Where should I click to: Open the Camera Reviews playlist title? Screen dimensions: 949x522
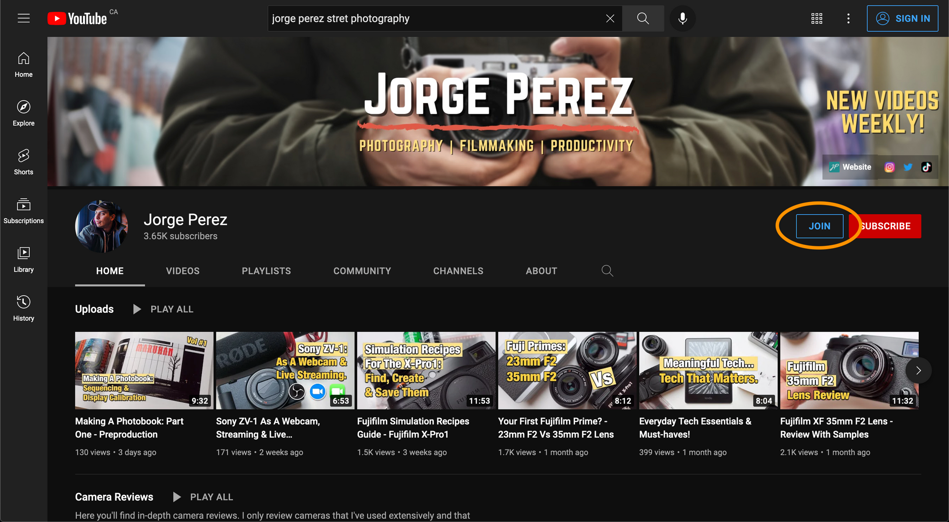pos(114,497)
